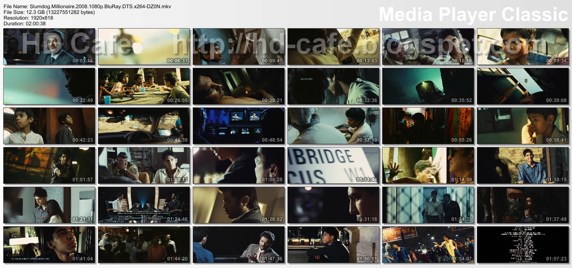Click the File Name line with Slumdog.Millionaire mkv
Viewport: 572px width, 268px height.
(87, 6)
